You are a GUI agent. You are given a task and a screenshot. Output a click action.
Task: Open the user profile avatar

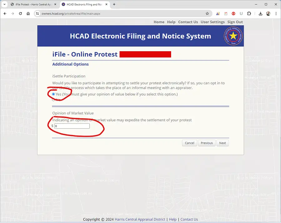(268, 14)
